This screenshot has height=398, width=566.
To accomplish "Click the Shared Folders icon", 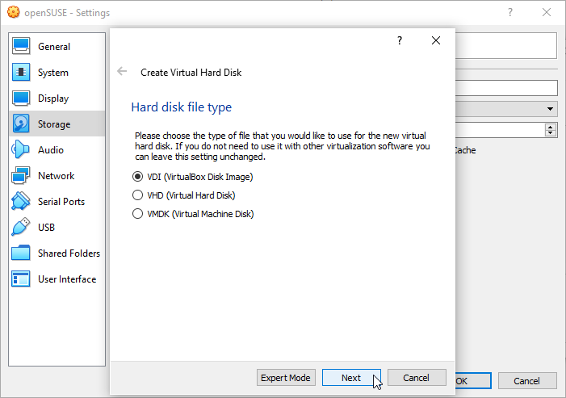I will [x=22, y=253].
